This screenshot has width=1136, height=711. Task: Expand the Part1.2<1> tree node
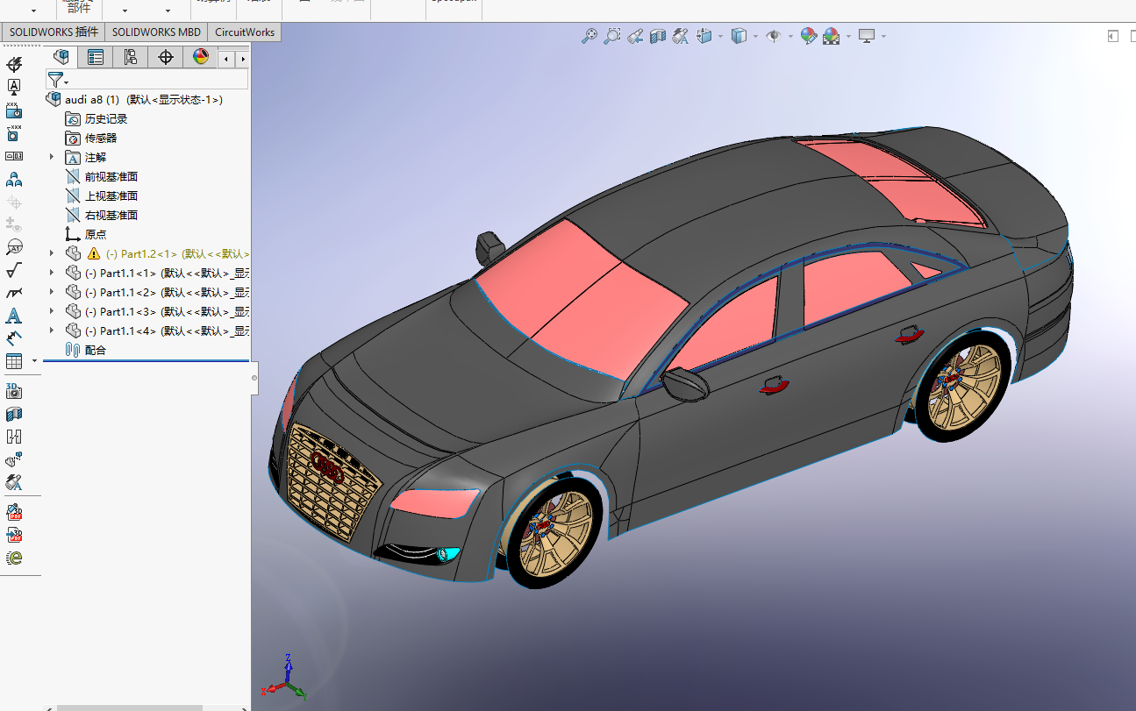52,253
